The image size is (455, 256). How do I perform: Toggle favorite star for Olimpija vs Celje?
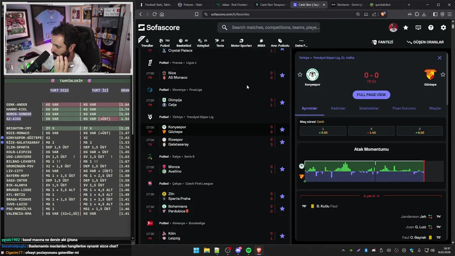coord(282,102)
